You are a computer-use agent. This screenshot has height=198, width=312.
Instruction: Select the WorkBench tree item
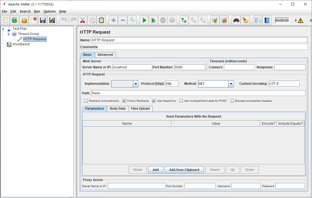[x=21, y=44]
